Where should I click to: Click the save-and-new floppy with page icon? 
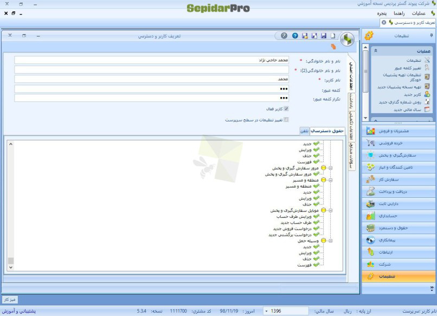(x=314, y=36)
